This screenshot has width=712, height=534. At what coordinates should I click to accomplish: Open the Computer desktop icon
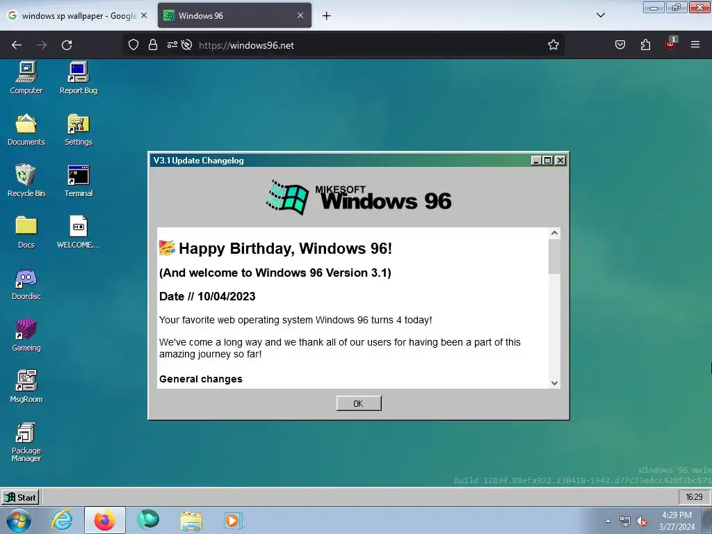(x=26, y=78)
